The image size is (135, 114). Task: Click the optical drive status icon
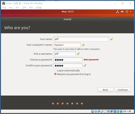click(x=96, y=111)
